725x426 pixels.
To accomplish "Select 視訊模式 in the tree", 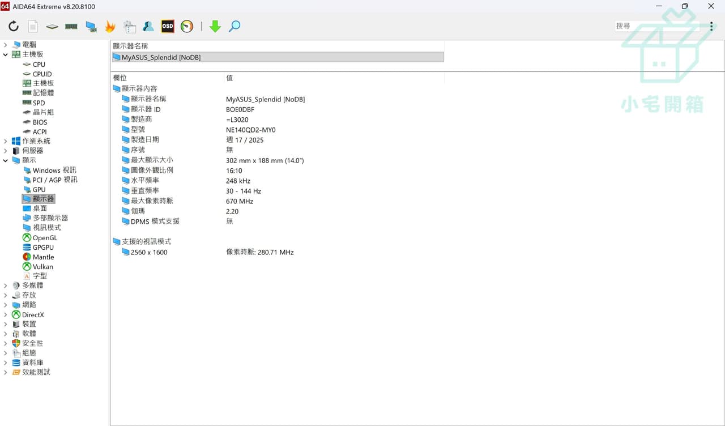I will tap(46, 228).
